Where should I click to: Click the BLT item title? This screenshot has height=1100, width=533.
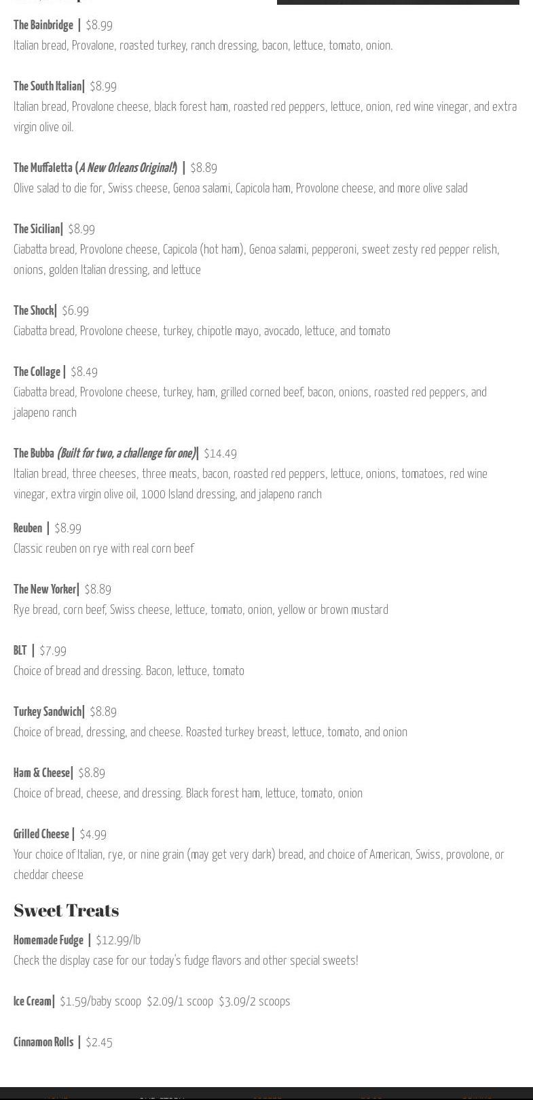click(x=20, y=651)
